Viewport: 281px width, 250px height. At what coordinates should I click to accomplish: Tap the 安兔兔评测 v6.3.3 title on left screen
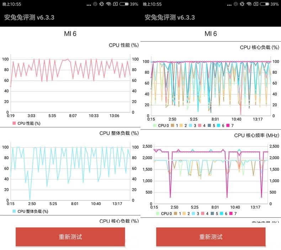(29, 17)
